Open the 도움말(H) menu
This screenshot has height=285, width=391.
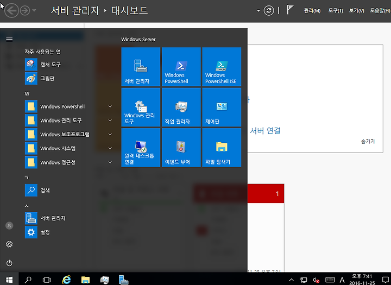[x=380, y=11]
